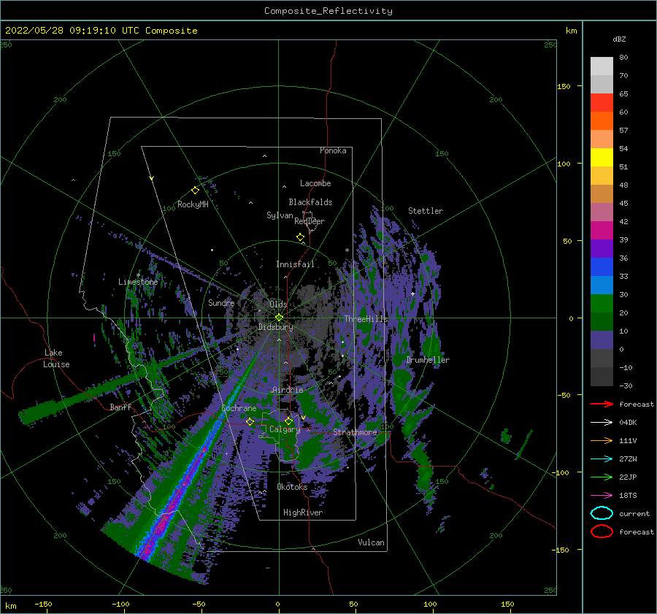This screenshot has height=614, width=657.
Task: Click the red 65 dBZ color swatch
Action: (x=602, y=103)
